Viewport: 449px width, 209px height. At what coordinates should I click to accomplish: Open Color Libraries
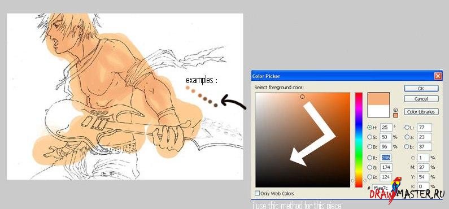[421, 112]
